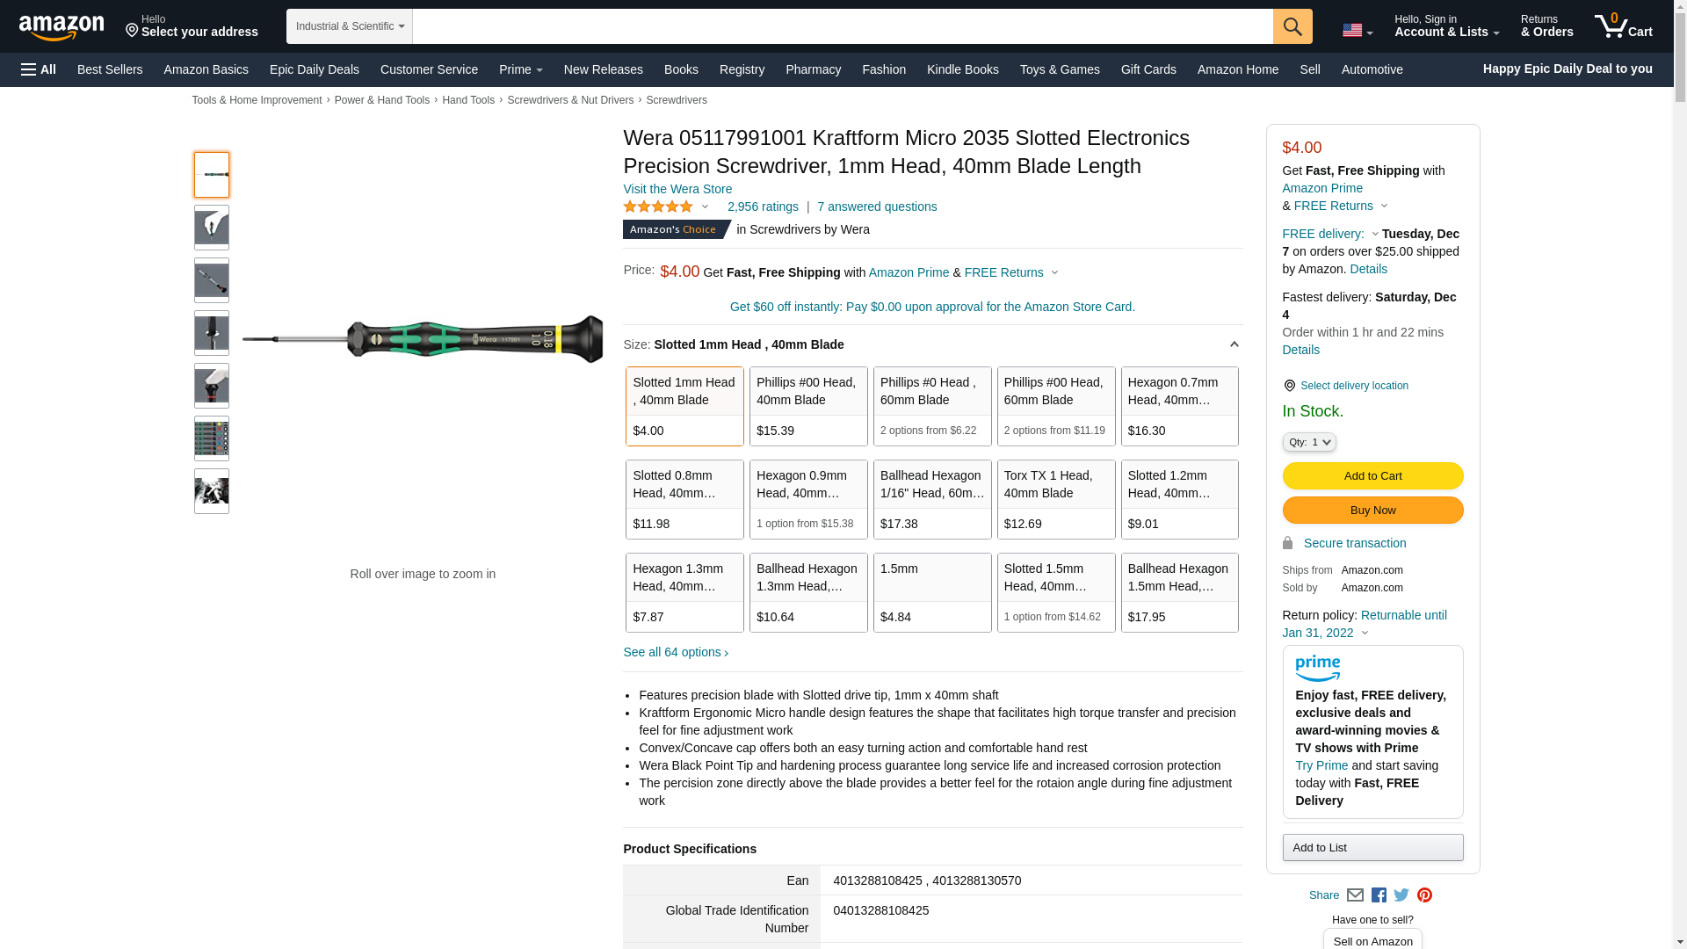Image resolution: width=1687 pixels, height=949 pixels.
Task: Collapse the Size options chevron
Action: (x=1234, y=344)
